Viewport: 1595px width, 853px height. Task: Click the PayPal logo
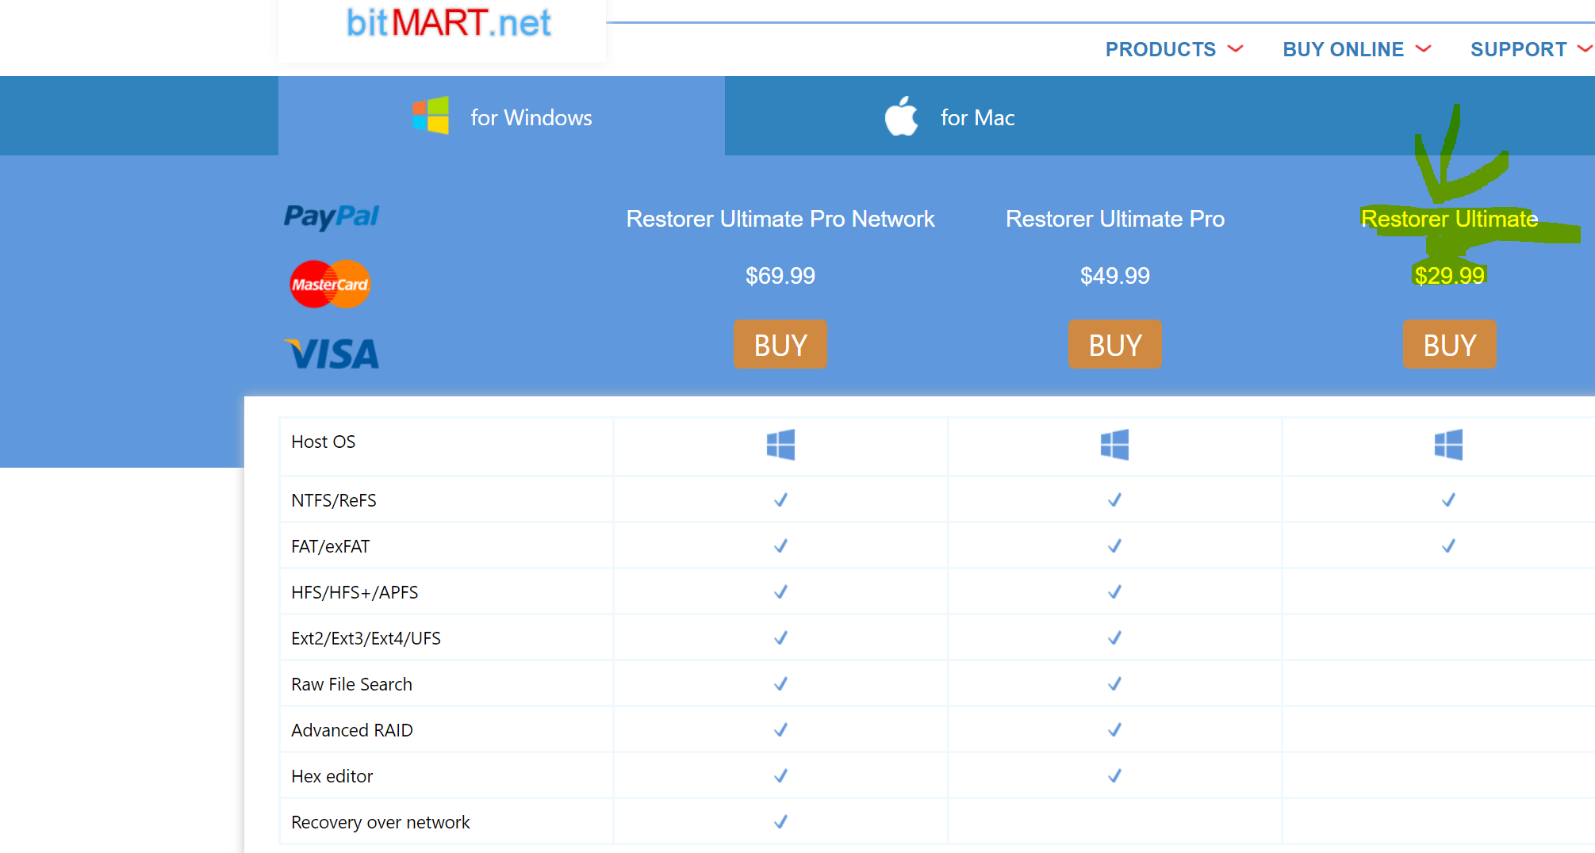pos(332,216)
